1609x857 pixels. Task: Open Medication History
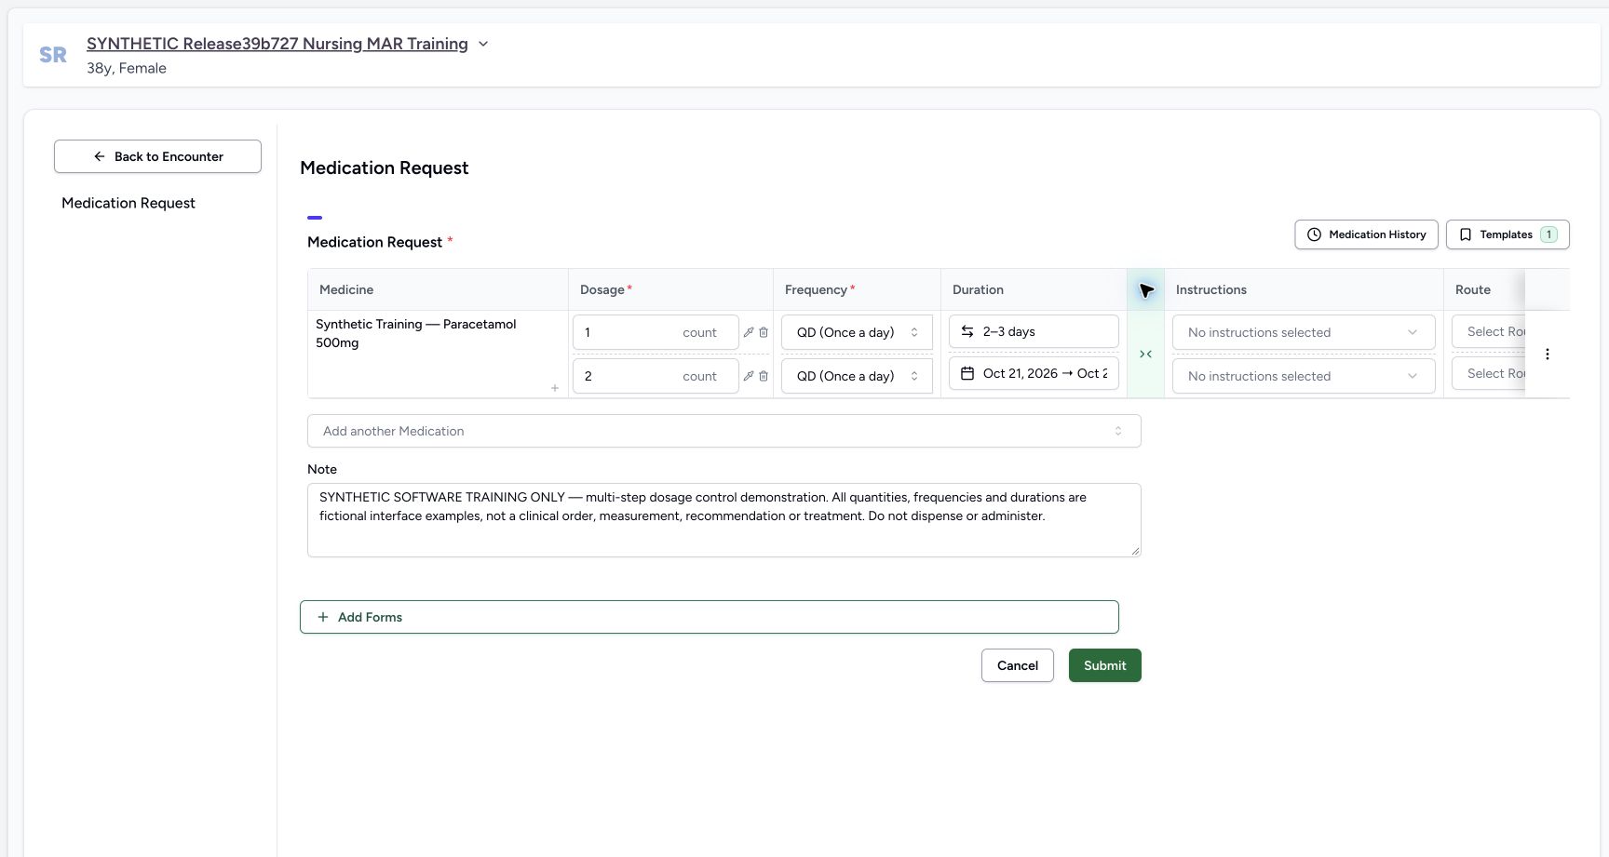point(1366,234)
